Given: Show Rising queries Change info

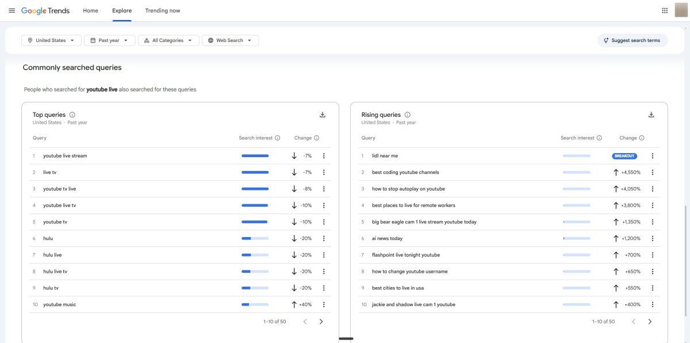Looking at the screenshot, I should coord(642,138).
